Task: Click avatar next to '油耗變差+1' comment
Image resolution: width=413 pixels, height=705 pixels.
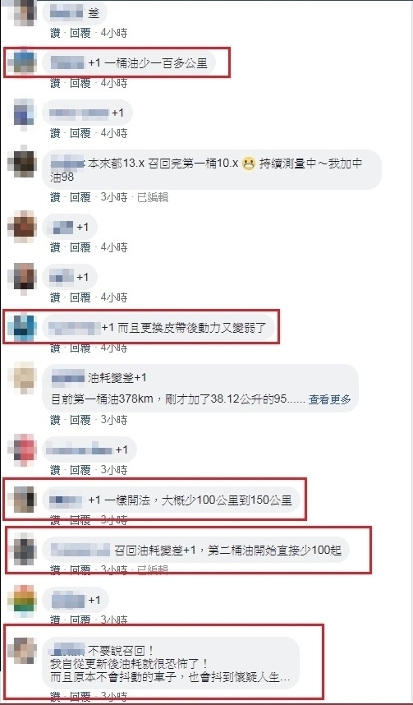Action: click(x=22, y=377)
